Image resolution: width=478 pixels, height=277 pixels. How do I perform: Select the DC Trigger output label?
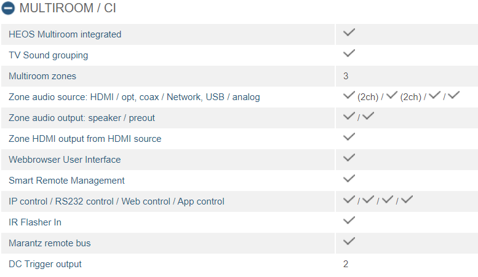tap(45, 264)
